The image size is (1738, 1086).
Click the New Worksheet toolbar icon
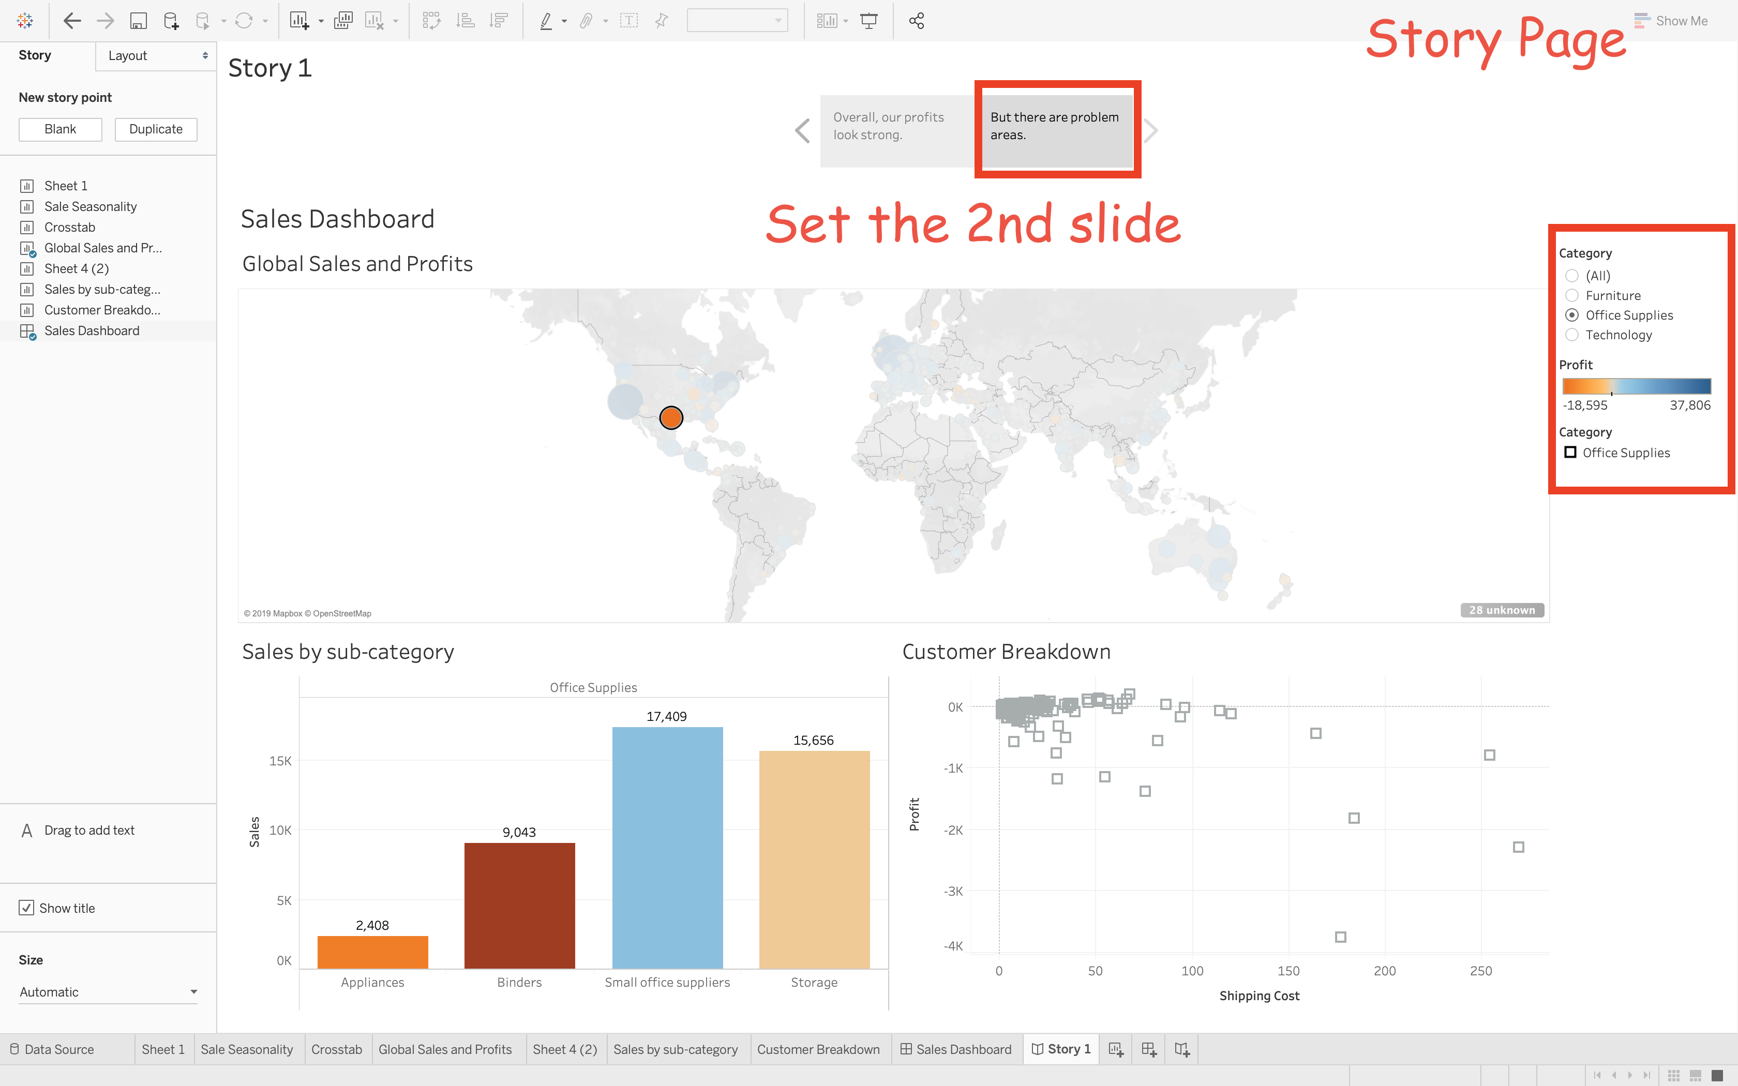[x=299, y=21]
